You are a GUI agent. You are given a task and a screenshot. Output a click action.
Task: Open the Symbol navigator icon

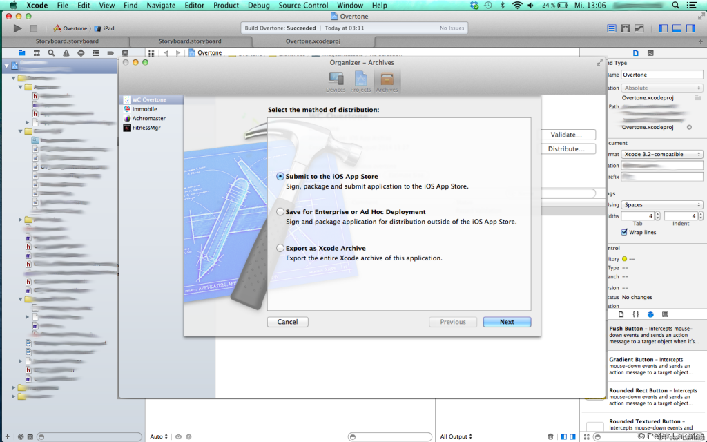point(37,53)
